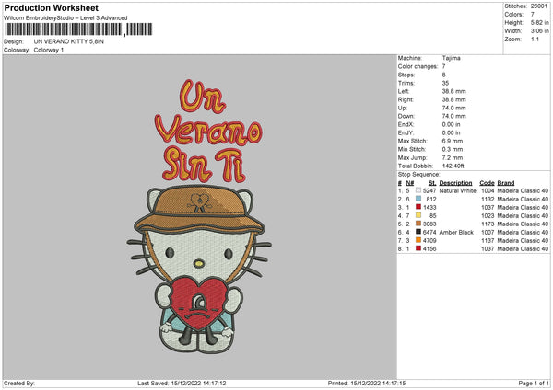Click the red sad heart in the design
This screenshot has width=553, height=390.
point(198,302)
